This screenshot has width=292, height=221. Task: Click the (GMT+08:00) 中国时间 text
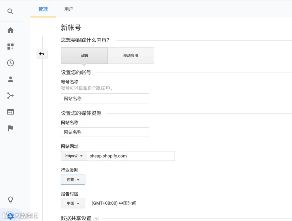pos(114,203)
